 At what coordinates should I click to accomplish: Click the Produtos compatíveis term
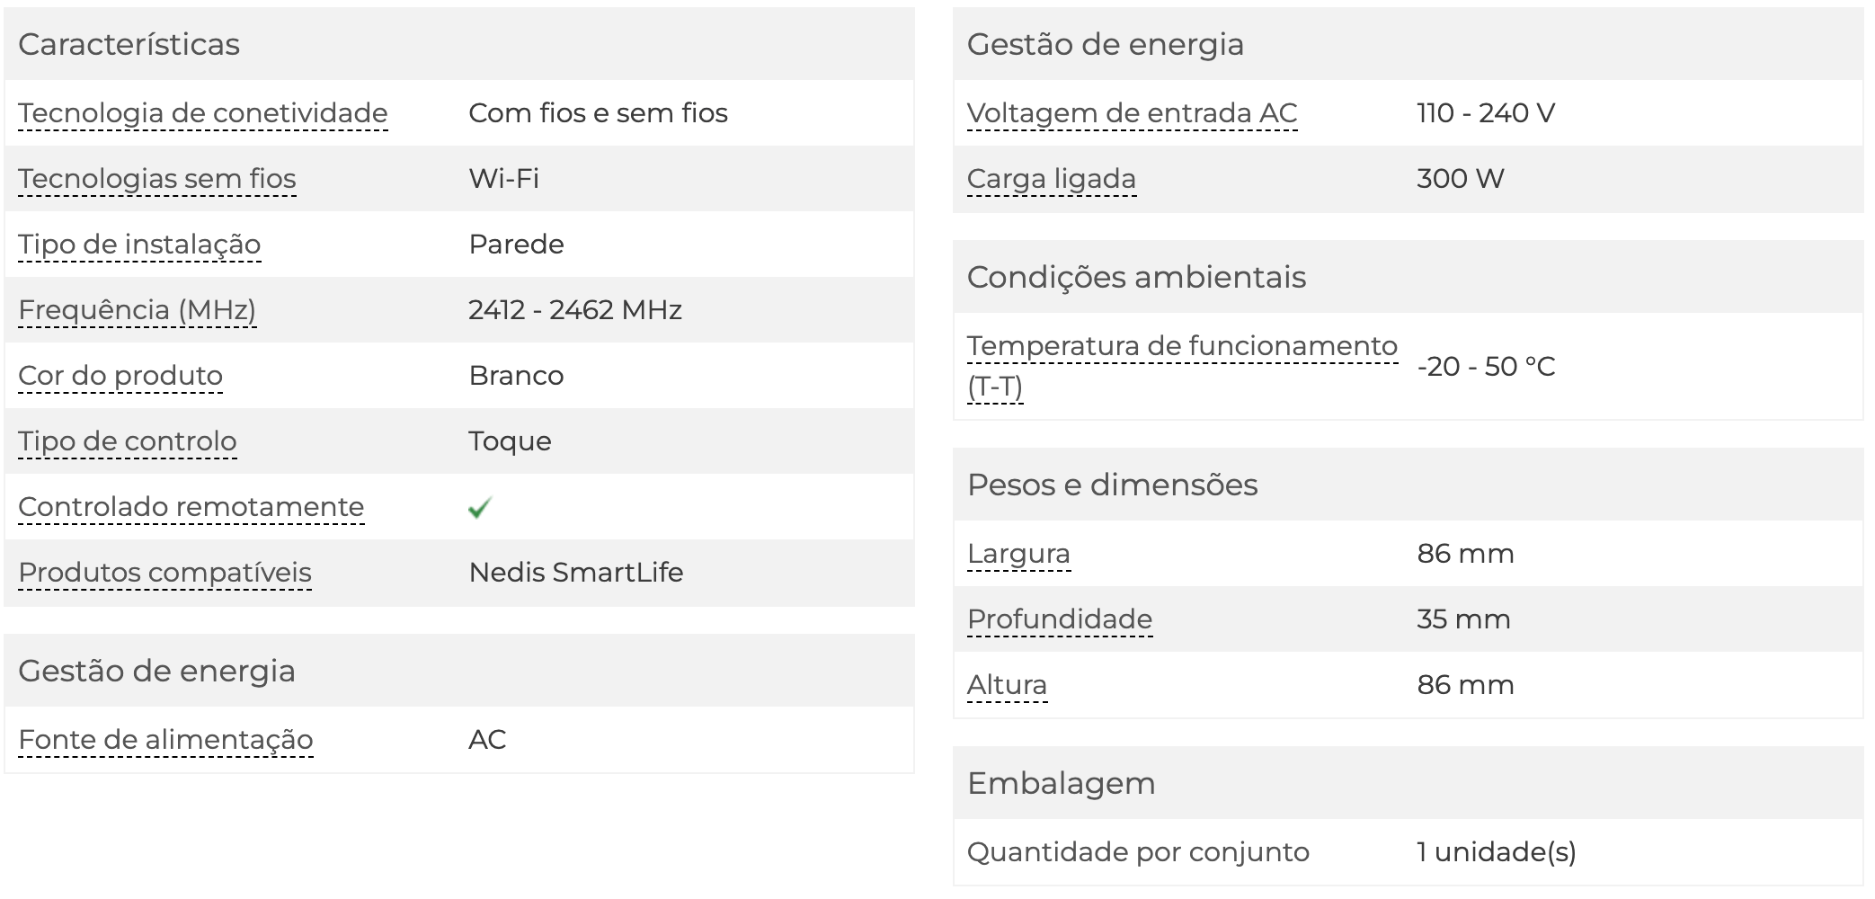click(165, 573)
